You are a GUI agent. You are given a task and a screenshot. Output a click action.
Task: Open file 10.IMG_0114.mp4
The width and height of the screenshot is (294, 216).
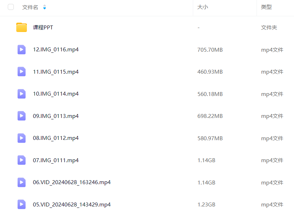[x=56, y=94]
